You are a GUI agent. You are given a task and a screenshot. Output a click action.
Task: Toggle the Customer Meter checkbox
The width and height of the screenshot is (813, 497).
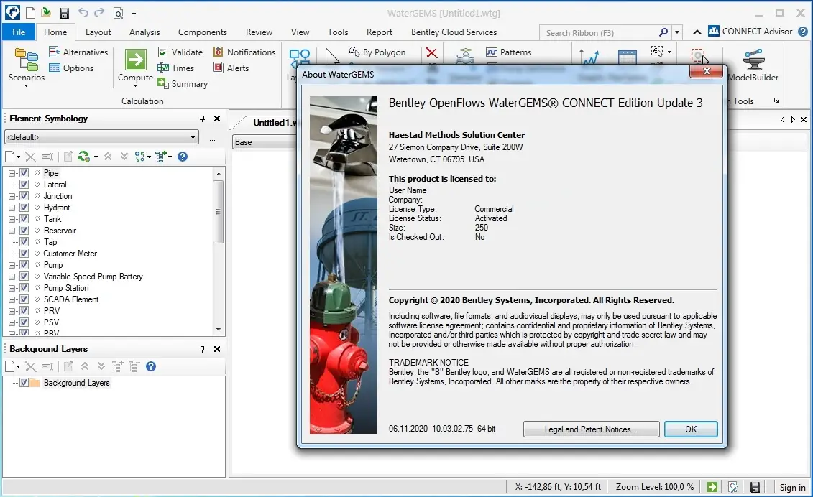click(24, 254)
